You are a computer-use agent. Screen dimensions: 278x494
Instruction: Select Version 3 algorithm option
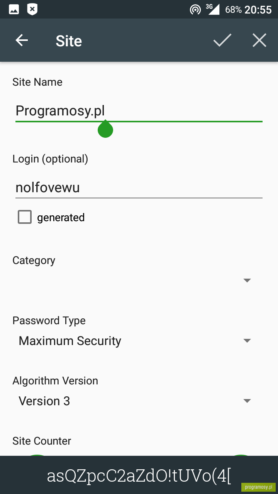(x=44, y=401)
